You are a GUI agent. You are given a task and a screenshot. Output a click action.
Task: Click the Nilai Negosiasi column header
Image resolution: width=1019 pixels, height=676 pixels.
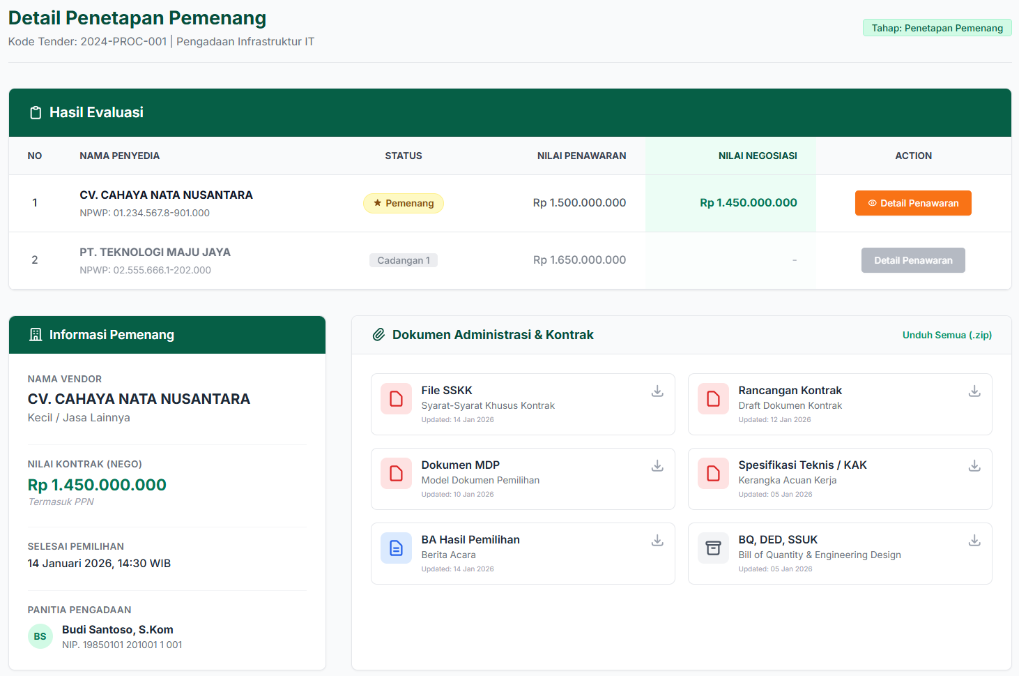(x=757, y=156)
